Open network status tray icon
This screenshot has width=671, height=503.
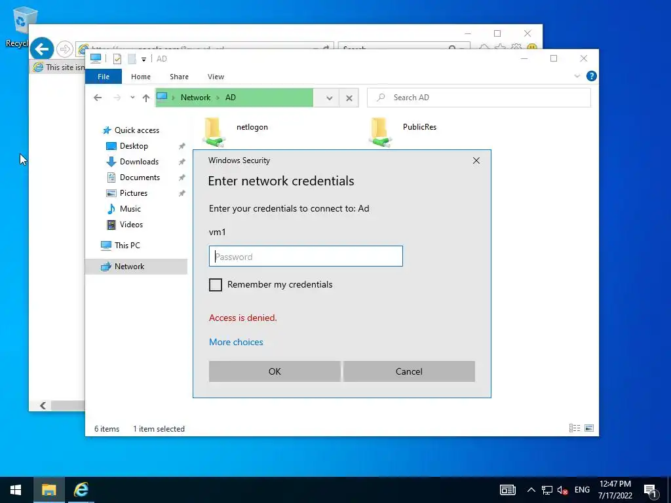tap(547, 490)
